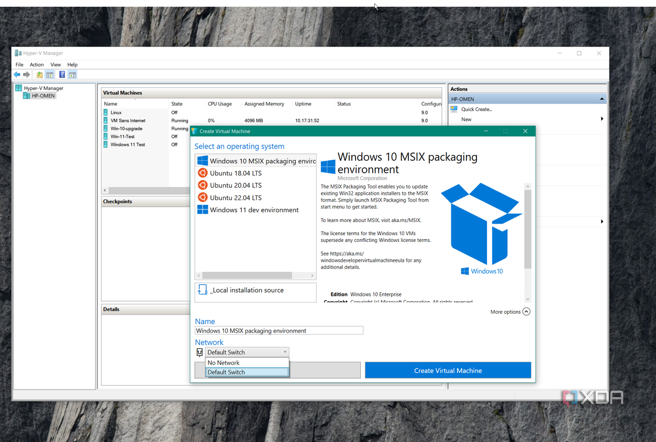The height and width of the screenshot is (442, 656).
Task: Click the Local installation source file icon
Action: click(202, 290)
